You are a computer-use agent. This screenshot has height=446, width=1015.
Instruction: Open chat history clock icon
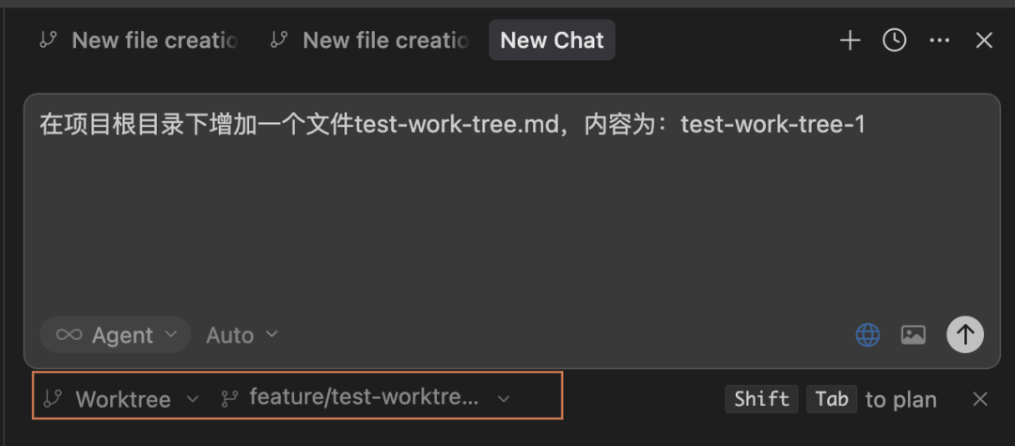coord(895,40)
